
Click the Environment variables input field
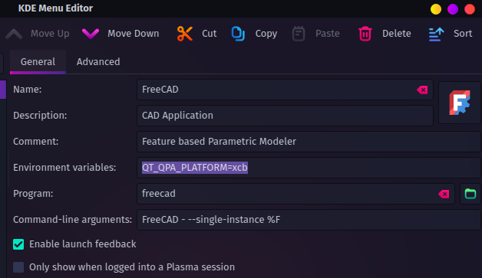tap(309, 168)
